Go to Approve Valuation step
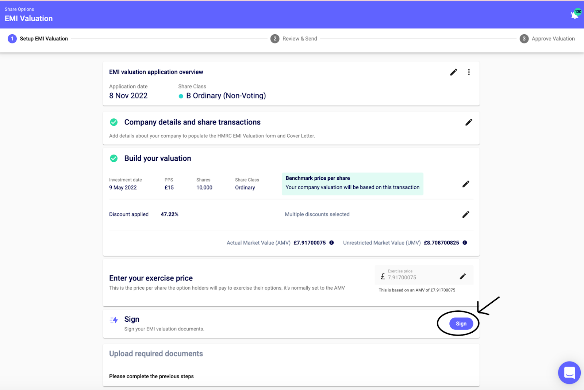 547,39
